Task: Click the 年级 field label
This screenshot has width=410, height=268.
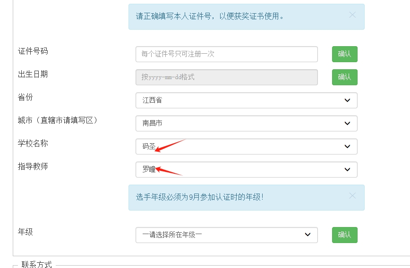Action: click(26, 232)
